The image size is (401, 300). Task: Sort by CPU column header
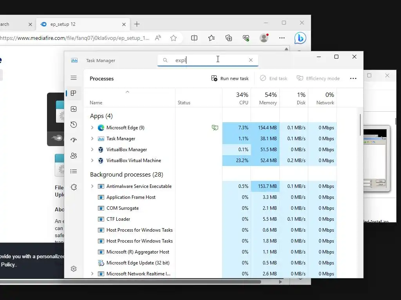click(237, 98)
